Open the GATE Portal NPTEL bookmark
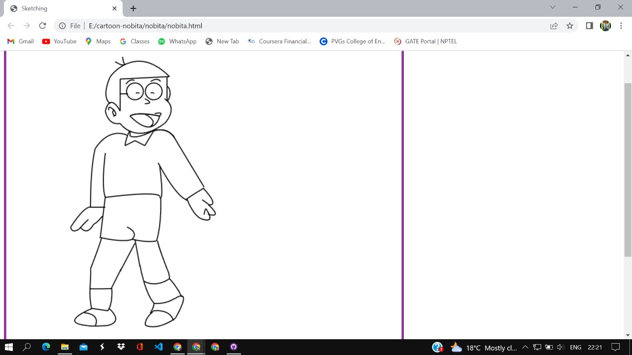Screen dimensions: 632x355 [425, 41]
